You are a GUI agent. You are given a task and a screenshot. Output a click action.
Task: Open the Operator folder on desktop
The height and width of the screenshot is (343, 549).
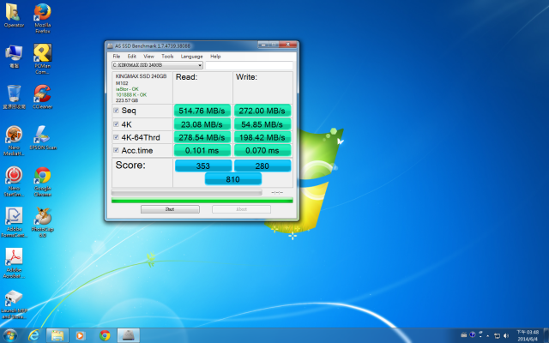[14, 15]
